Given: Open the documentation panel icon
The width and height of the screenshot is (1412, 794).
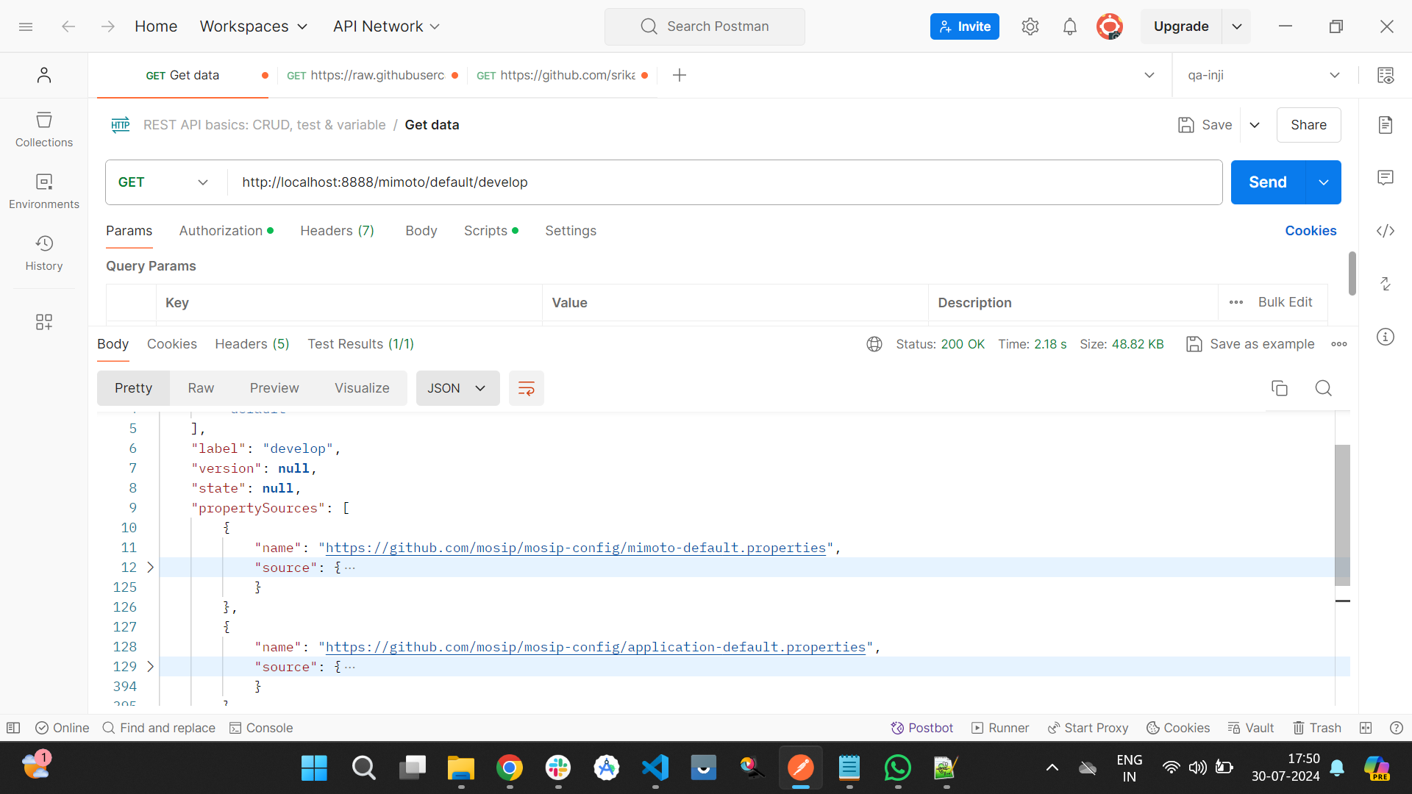Looking at the screenshot, I should pyautogui.click(x=1386, y=125).
